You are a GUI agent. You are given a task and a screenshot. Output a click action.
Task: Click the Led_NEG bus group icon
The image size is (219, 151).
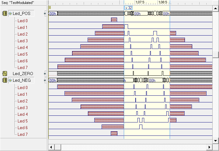pos(5,80)
